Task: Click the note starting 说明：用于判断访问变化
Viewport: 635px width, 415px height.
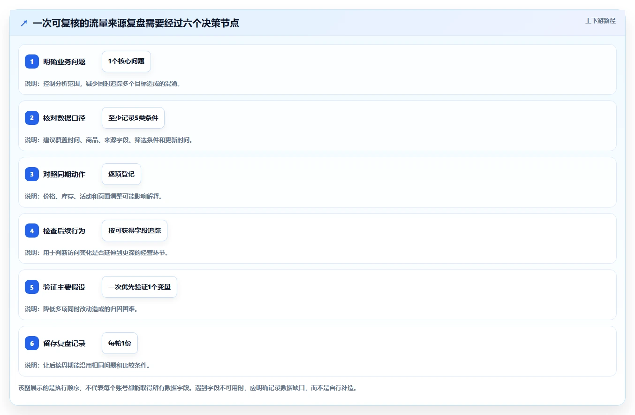Action: 97,253
